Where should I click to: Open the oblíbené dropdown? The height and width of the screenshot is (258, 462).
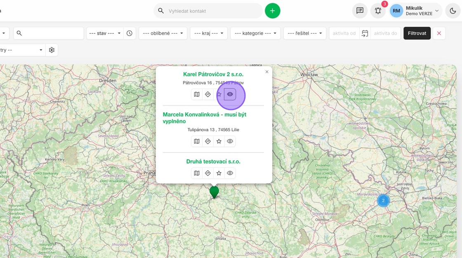coord(163,33)
